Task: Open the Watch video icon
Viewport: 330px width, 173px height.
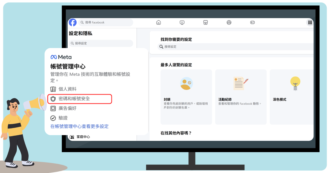Action: coord(182,23)
